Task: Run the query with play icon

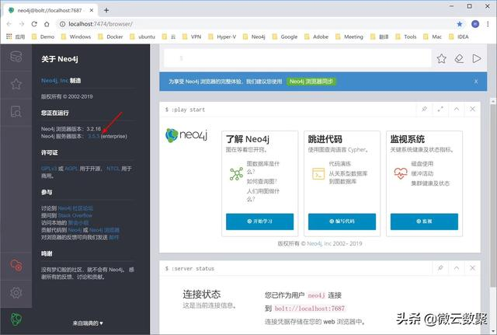Action: point(477,58)
